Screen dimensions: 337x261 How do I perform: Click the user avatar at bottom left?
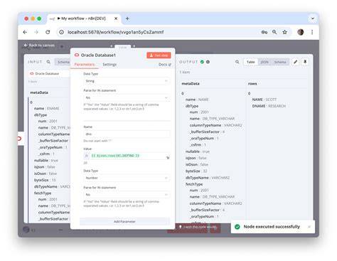click(x=26, y=229)
